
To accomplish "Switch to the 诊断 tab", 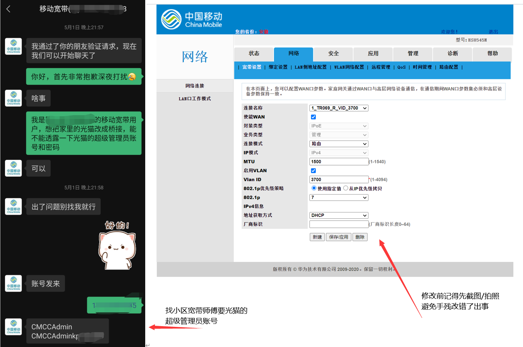I will click(453, 54).
